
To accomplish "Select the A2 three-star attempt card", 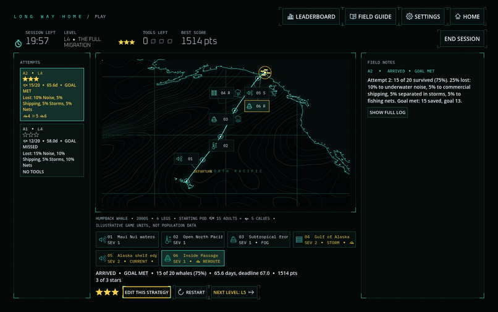I will (52, 95).
